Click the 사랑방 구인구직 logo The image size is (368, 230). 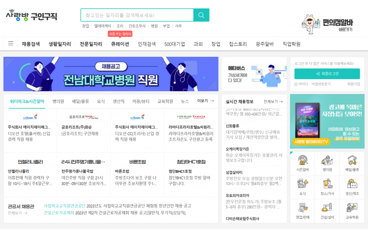pyautogui.click(x=32, y=15)
